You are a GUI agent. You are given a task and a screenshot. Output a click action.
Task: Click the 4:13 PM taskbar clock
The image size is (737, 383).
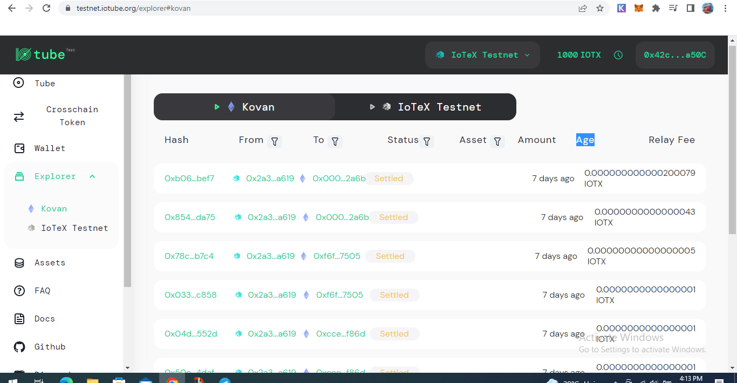[x=690, y=379]
